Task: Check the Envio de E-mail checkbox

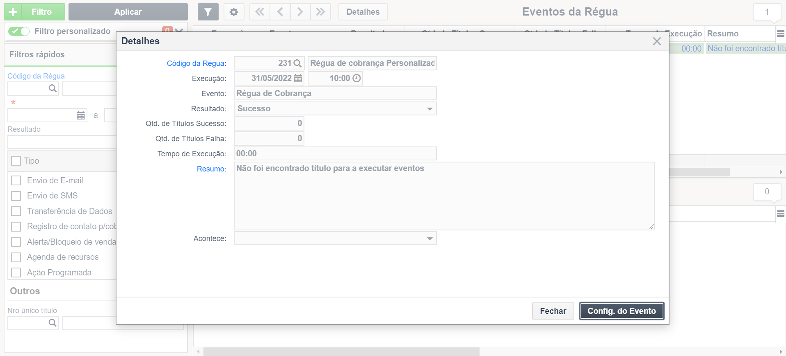Action: (16, 180)
